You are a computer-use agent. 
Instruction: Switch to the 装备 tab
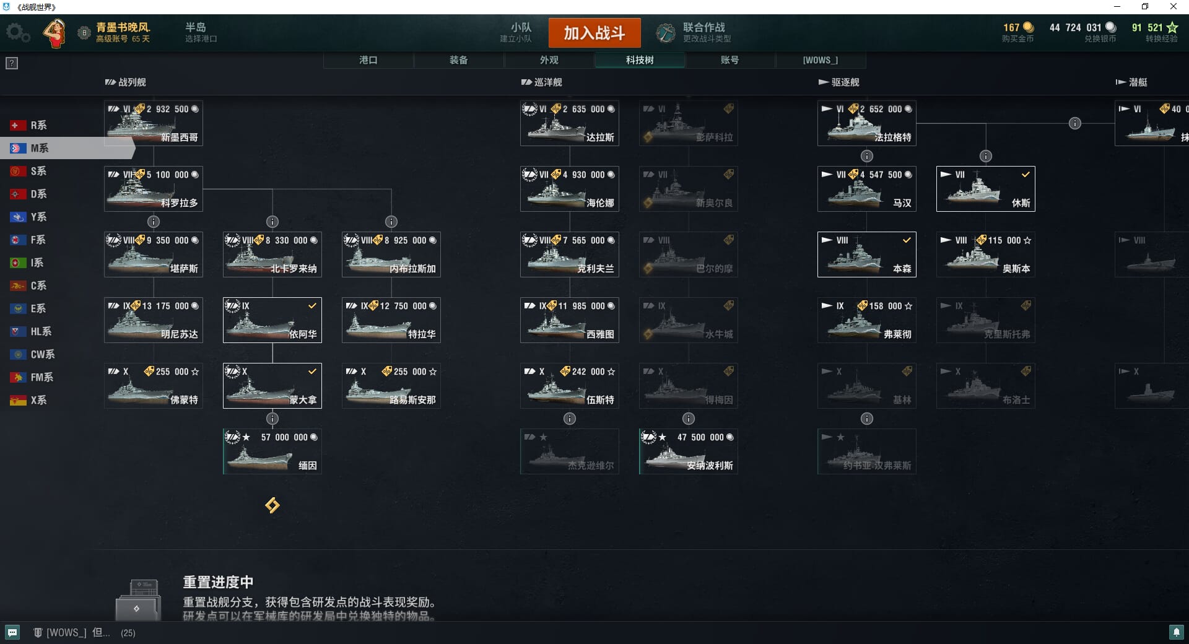coord(459,60)
